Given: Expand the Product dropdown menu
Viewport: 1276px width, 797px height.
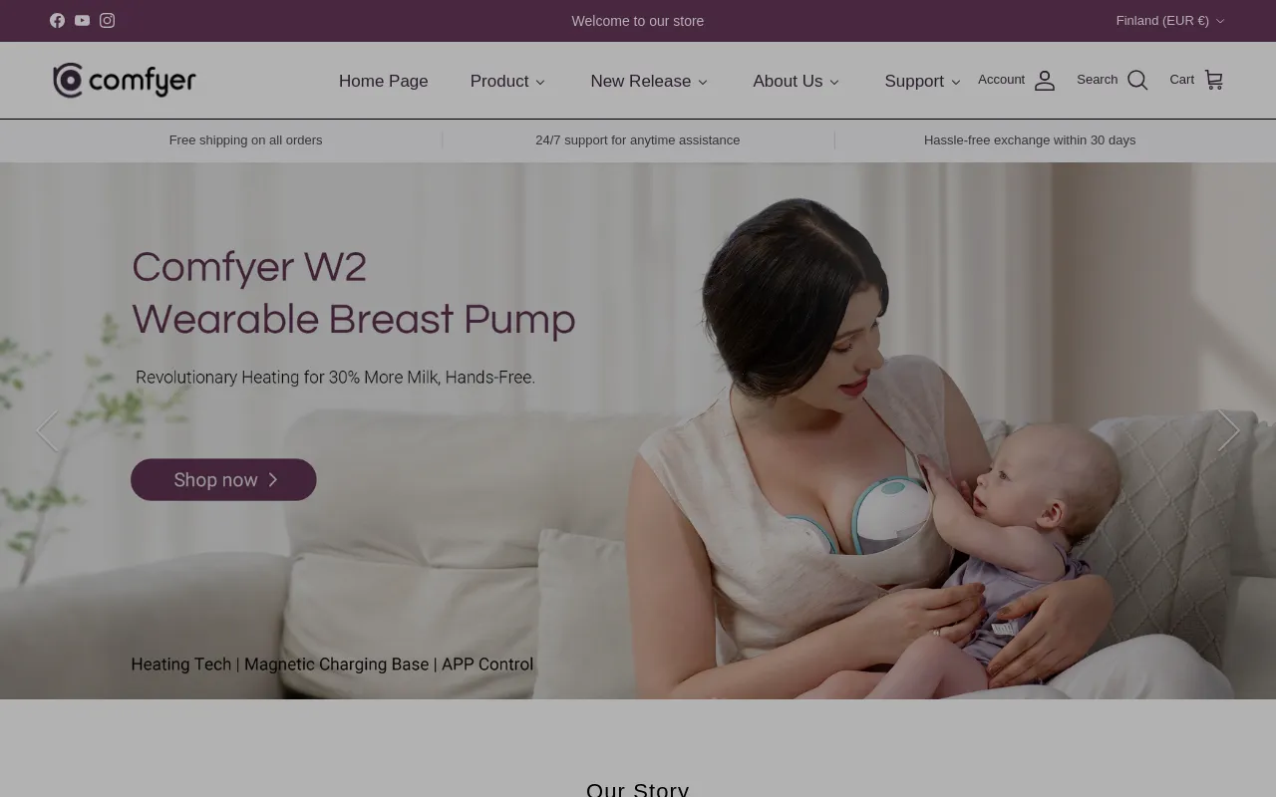Looking at the screenshot, I should (508, 81).
